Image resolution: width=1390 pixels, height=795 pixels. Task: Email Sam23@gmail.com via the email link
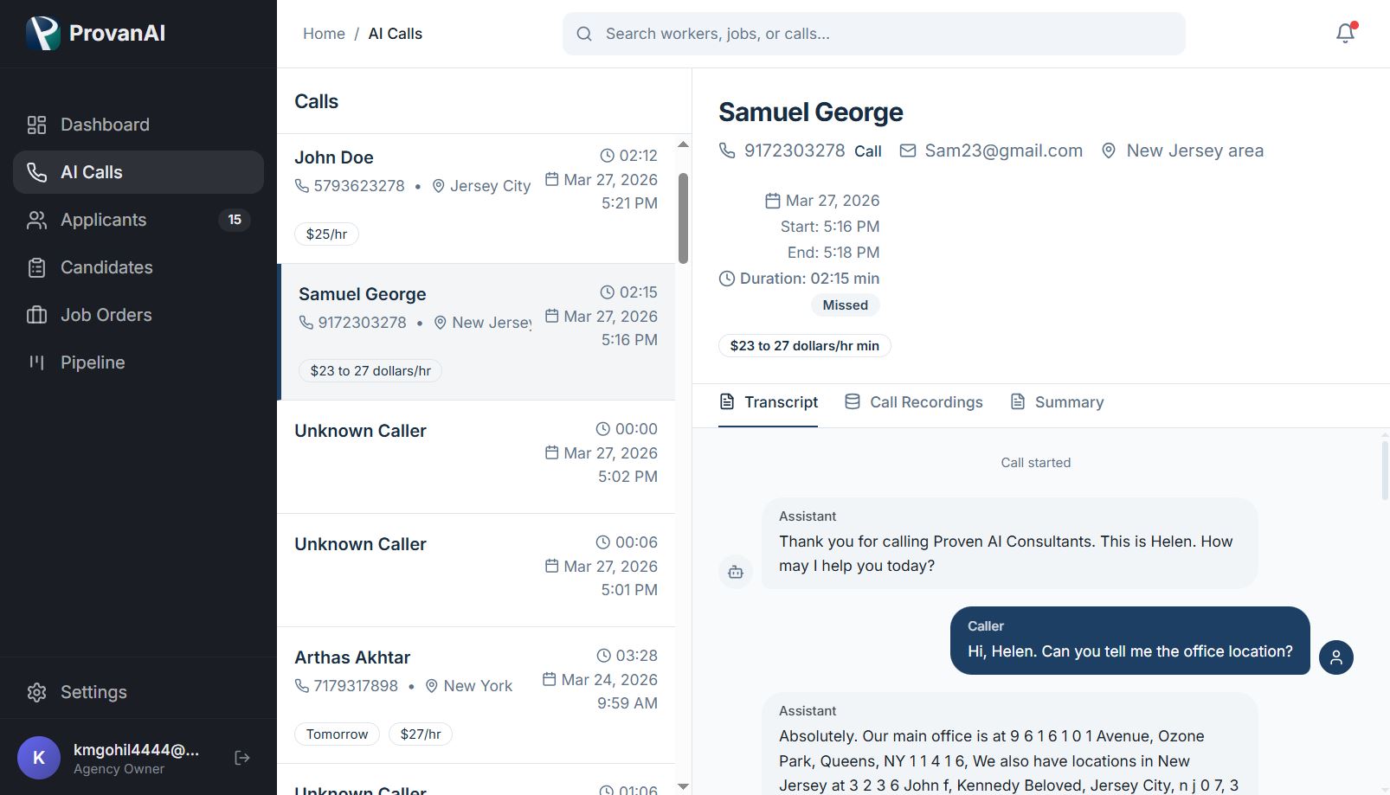[1002, 151]
